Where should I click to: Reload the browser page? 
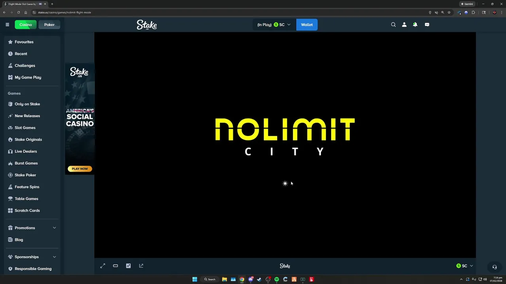click(18, 12)
